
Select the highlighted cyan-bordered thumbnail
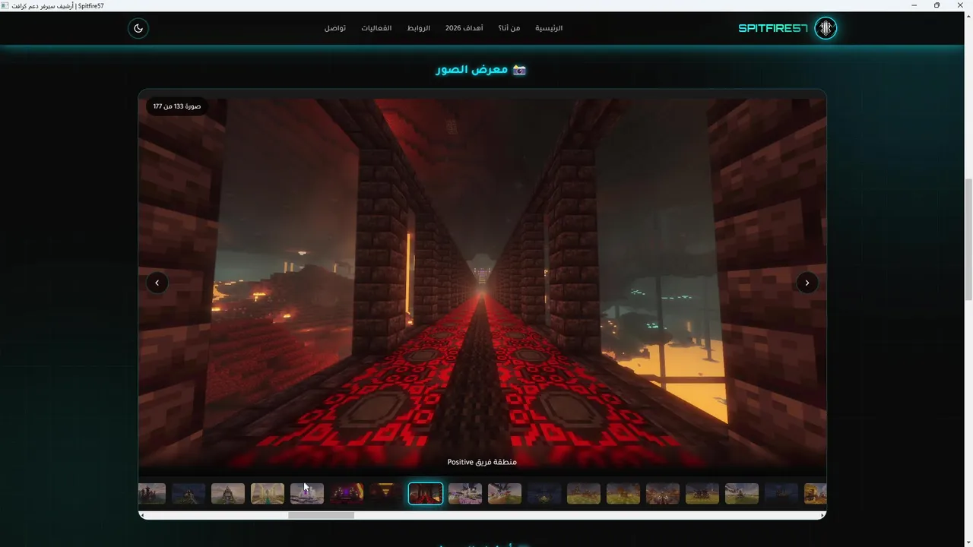pyautogui.click(x=426, y=494)
